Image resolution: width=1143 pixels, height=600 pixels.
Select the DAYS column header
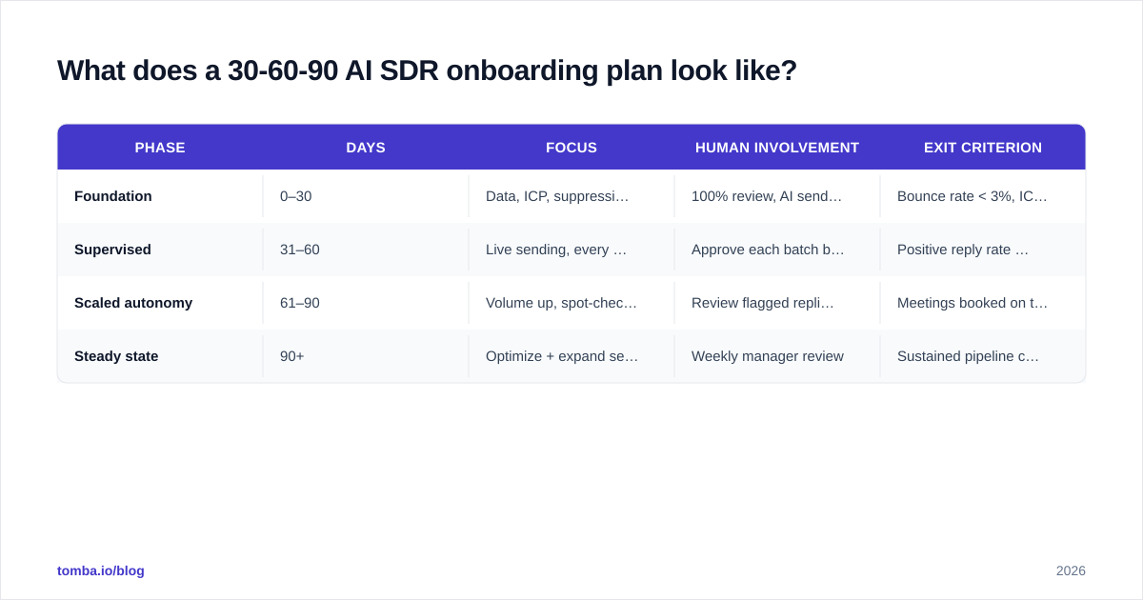(366, 148)
